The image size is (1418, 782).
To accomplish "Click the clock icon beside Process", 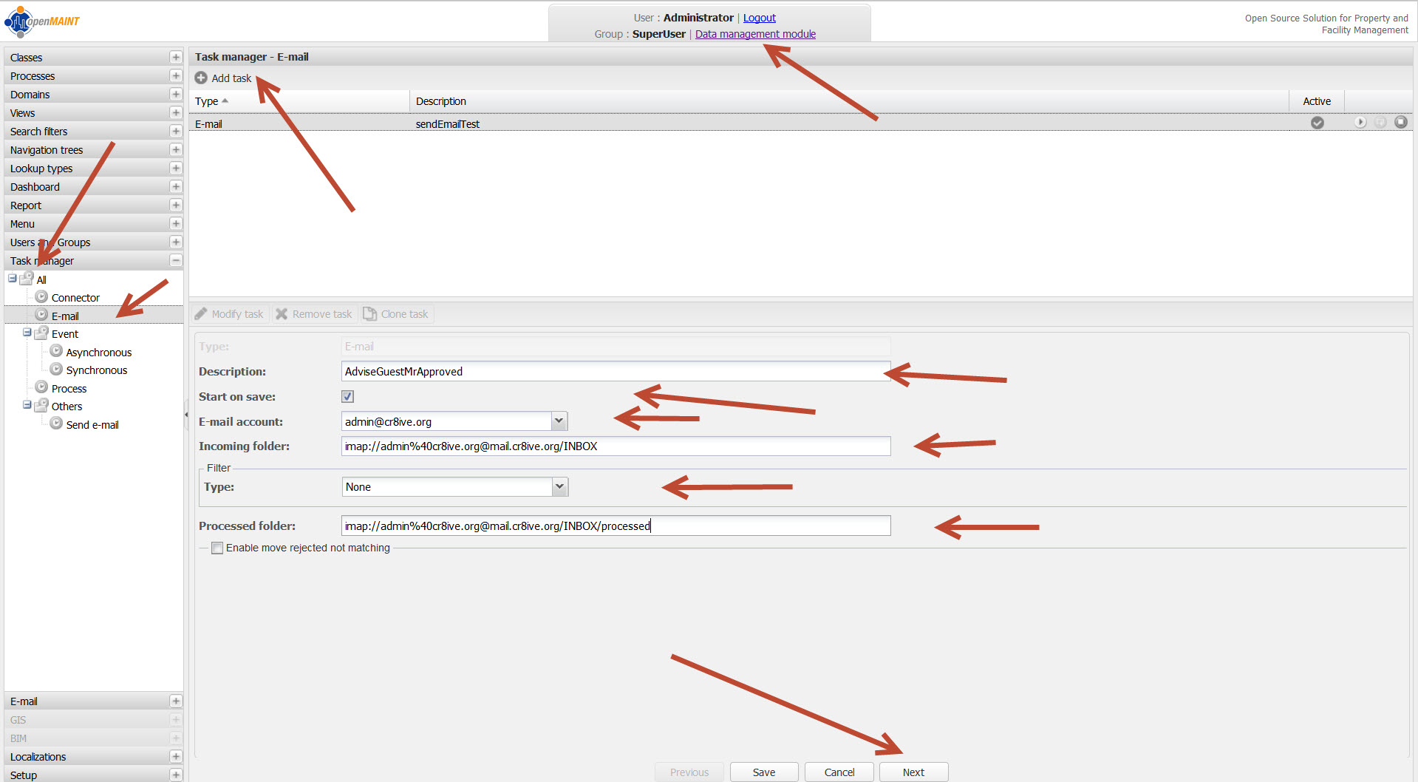I will [x=41, y=388].
